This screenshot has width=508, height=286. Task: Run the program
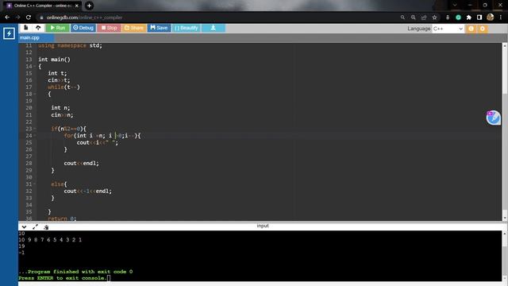[58, 28]
